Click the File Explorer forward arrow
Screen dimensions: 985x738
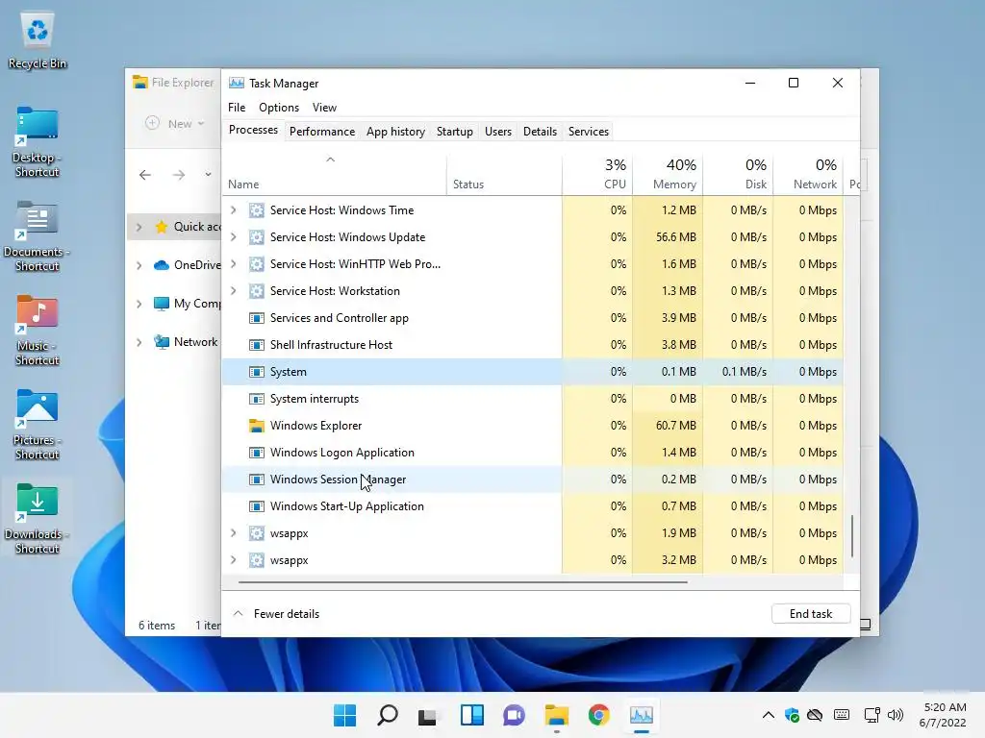(179, 175)
